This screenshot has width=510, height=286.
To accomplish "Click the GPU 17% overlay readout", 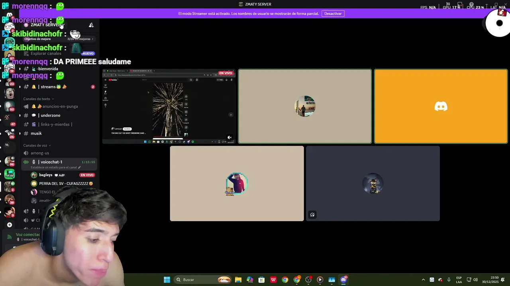I will pyautogui.click(x=452, y=7).
